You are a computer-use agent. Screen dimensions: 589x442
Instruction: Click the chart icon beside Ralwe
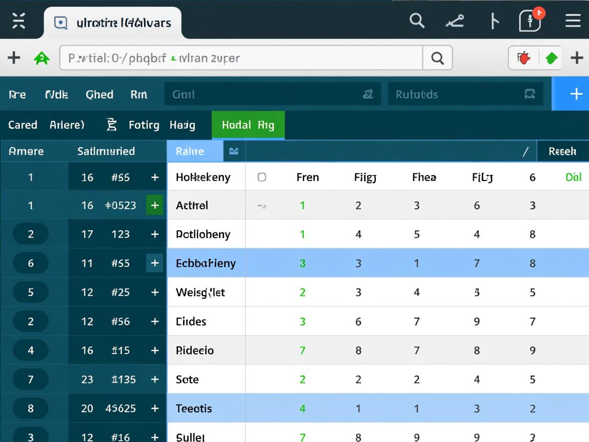click(x=234, y=151)
